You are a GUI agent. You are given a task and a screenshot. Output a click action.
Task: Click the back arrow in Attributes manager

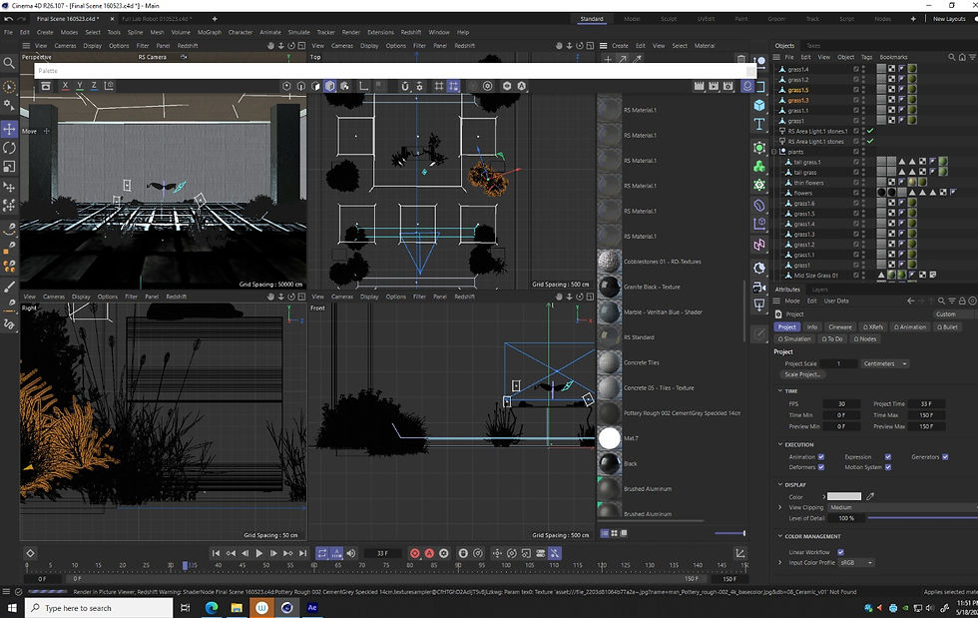(910, 301)
